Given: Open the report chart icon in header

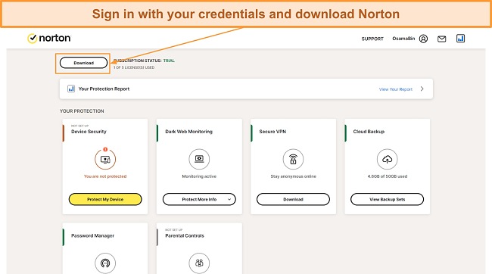Looking at the screenshot, I should pyautogui.click(x=460, y=39).
